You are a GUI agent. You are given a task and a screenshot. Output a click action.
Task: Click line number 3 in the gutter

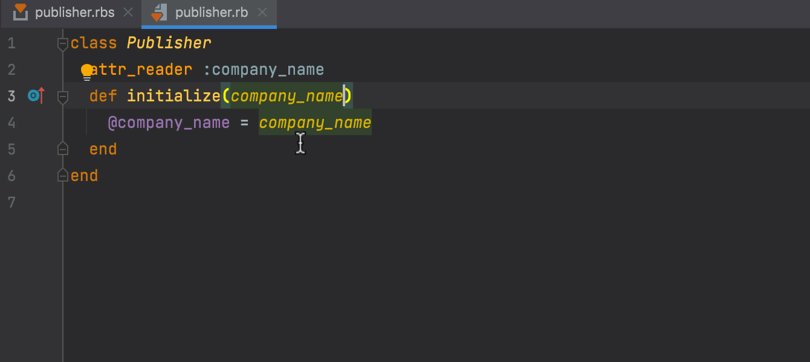point(11,95)
